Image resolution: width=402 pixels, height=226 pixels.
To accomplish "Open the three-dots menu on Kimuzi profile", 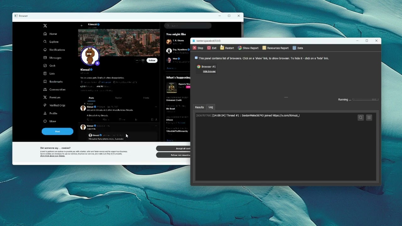I will (x=137, y=60).
